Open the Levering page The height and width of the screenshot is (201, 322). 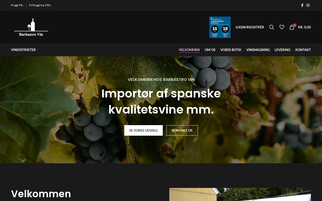click(x=283, y=50)
